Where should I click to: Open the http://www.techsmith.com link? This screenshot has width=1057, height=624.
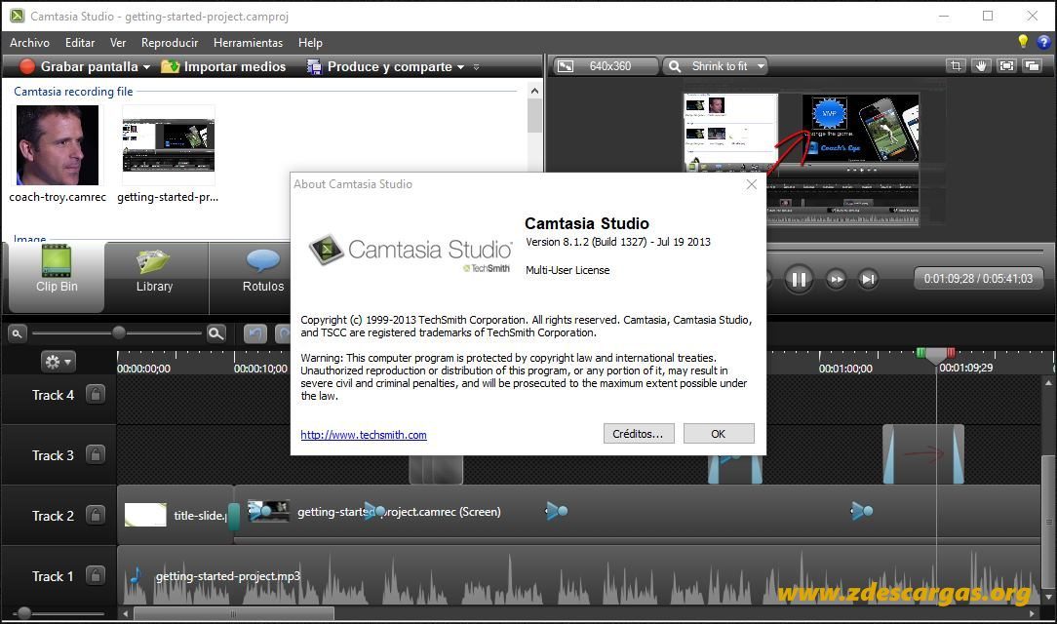[x=364, y=435]
